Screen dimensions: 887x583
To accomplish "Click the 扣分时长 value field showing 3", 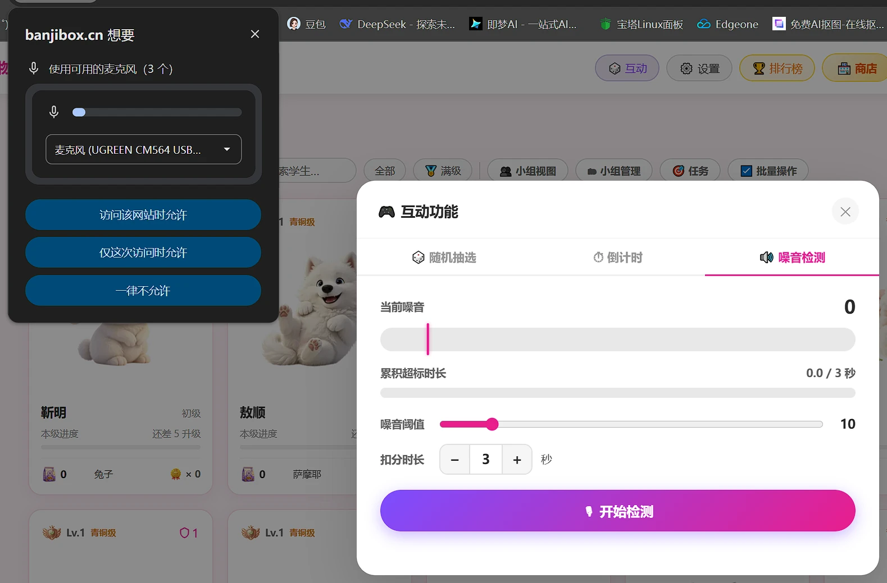I will click(x=486, y=460).
